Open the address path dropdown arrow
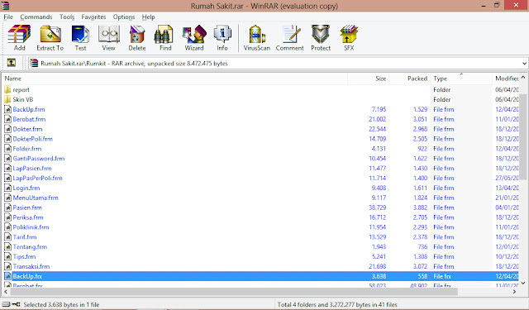 (x=524, y=64)
